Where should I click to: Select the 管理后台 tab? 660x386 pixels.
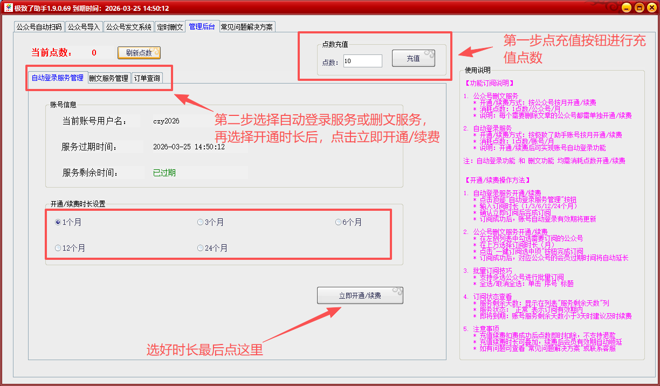coord(202,26)
